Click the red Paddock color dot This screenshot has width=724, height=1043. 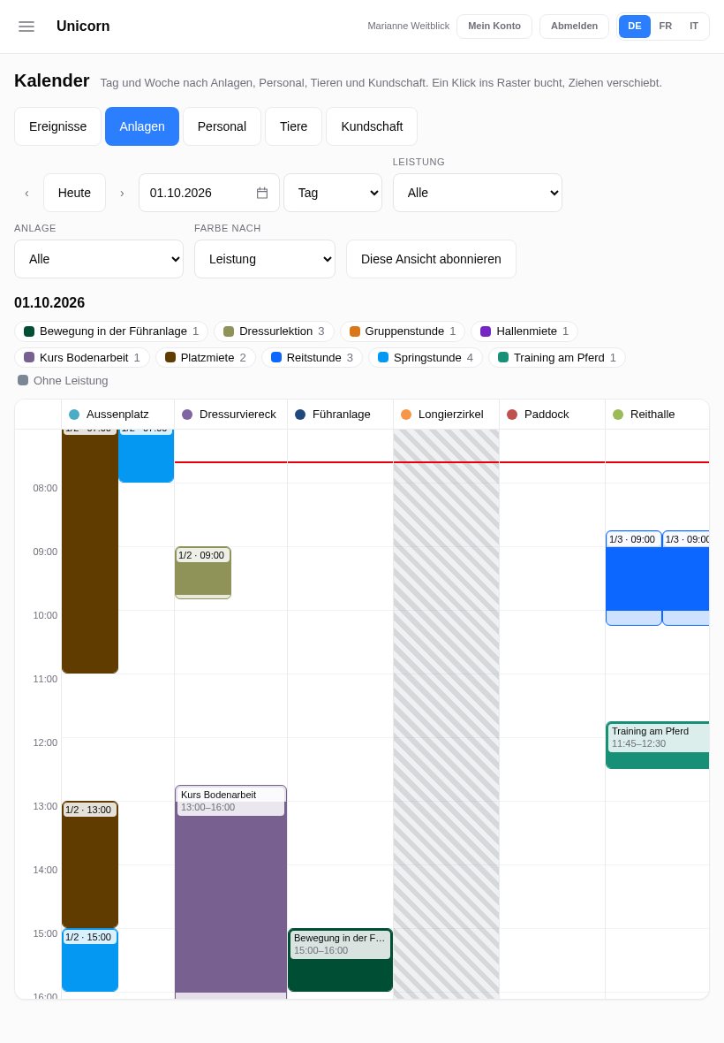[512, 415]
